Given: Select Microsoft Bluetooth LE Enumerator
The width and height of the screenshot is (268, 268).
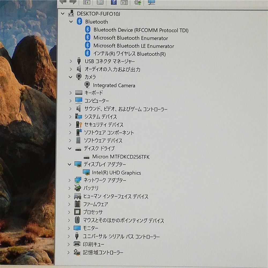Looking at the screenshot, I should click(x=133, y=46).
